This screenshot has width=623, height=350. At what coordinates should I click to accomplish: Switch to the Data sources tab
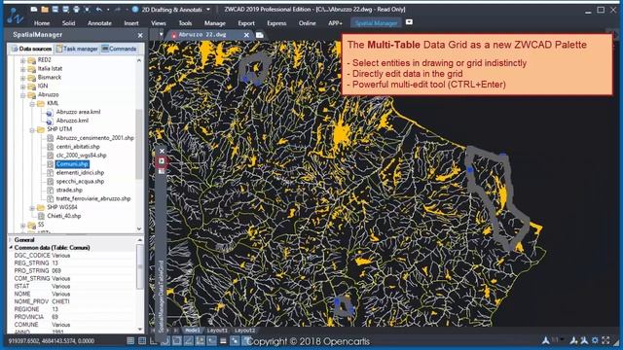click(x=31, y=49)
